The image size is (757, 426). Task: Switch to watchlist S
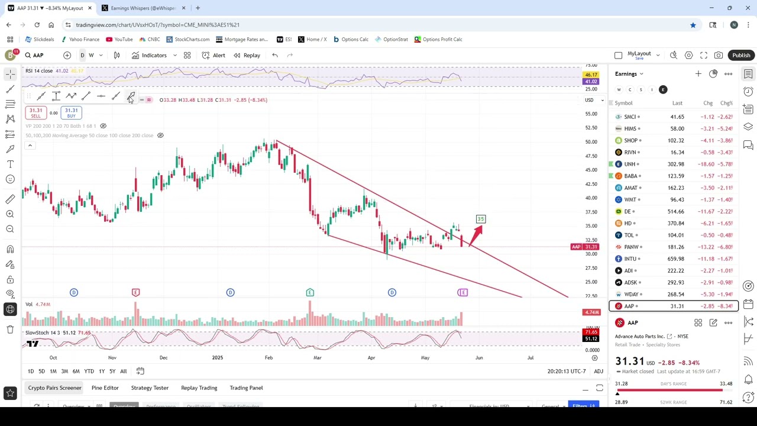click(x=640, y=90)
